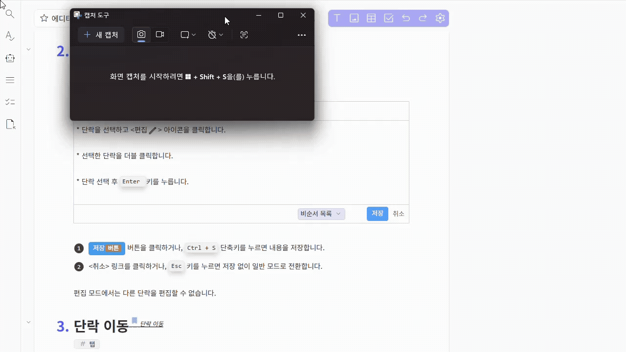Click the document export icon in sidebar
This screenshot has width=626, height=352.
[10, 124]
